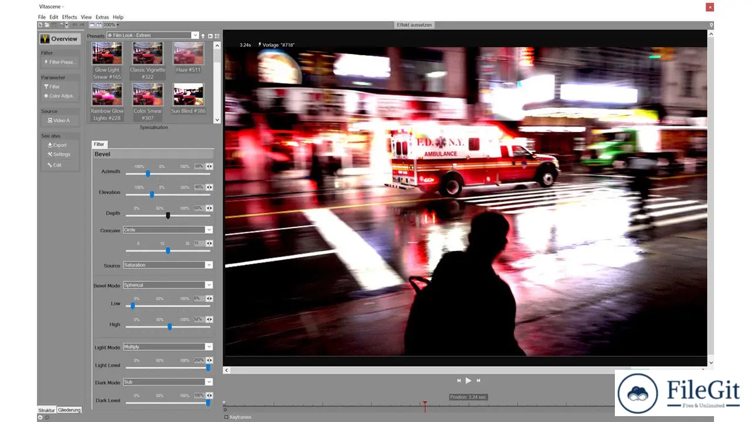751x422 pixels.
Task: Click the pin icon at top right of preview
Action: click(x=711, y=25)
